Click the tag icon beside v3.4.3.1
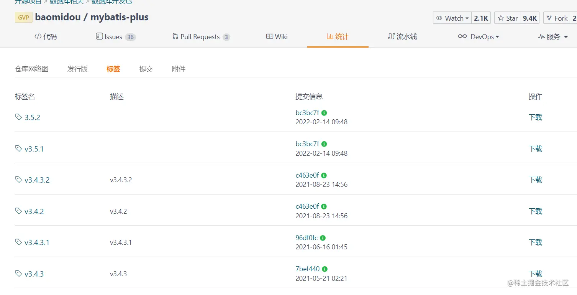Screen dimensions: 577x295 18,242
